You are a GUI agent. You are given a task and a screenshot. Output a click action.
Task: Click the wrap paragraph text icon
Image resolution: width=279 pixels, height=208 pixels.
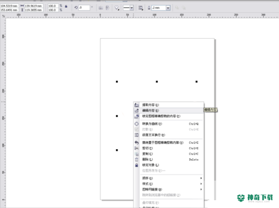137,135
